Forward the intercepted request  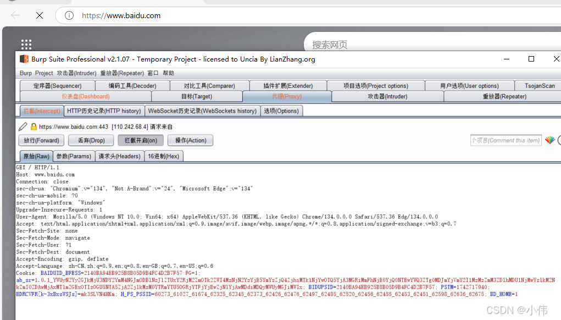[42, 140]
